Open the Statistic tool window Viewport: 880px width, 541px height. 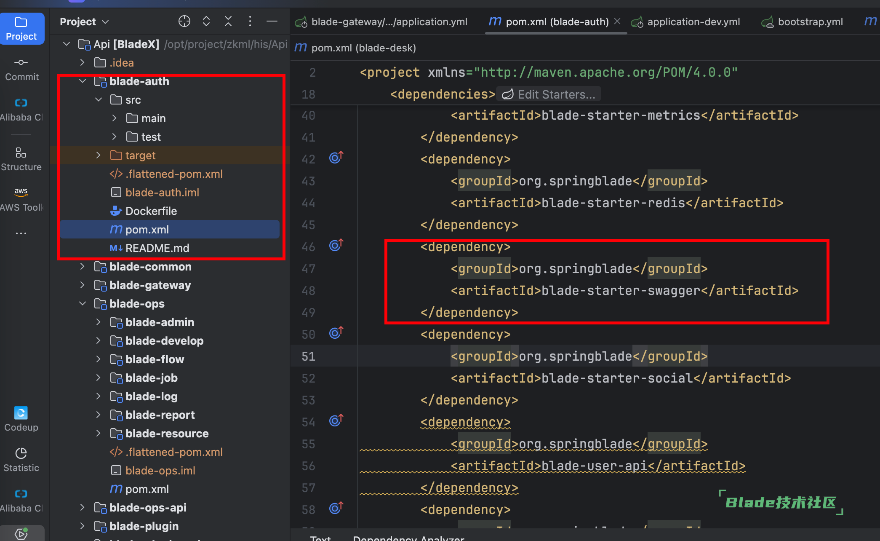coord(21,460)
